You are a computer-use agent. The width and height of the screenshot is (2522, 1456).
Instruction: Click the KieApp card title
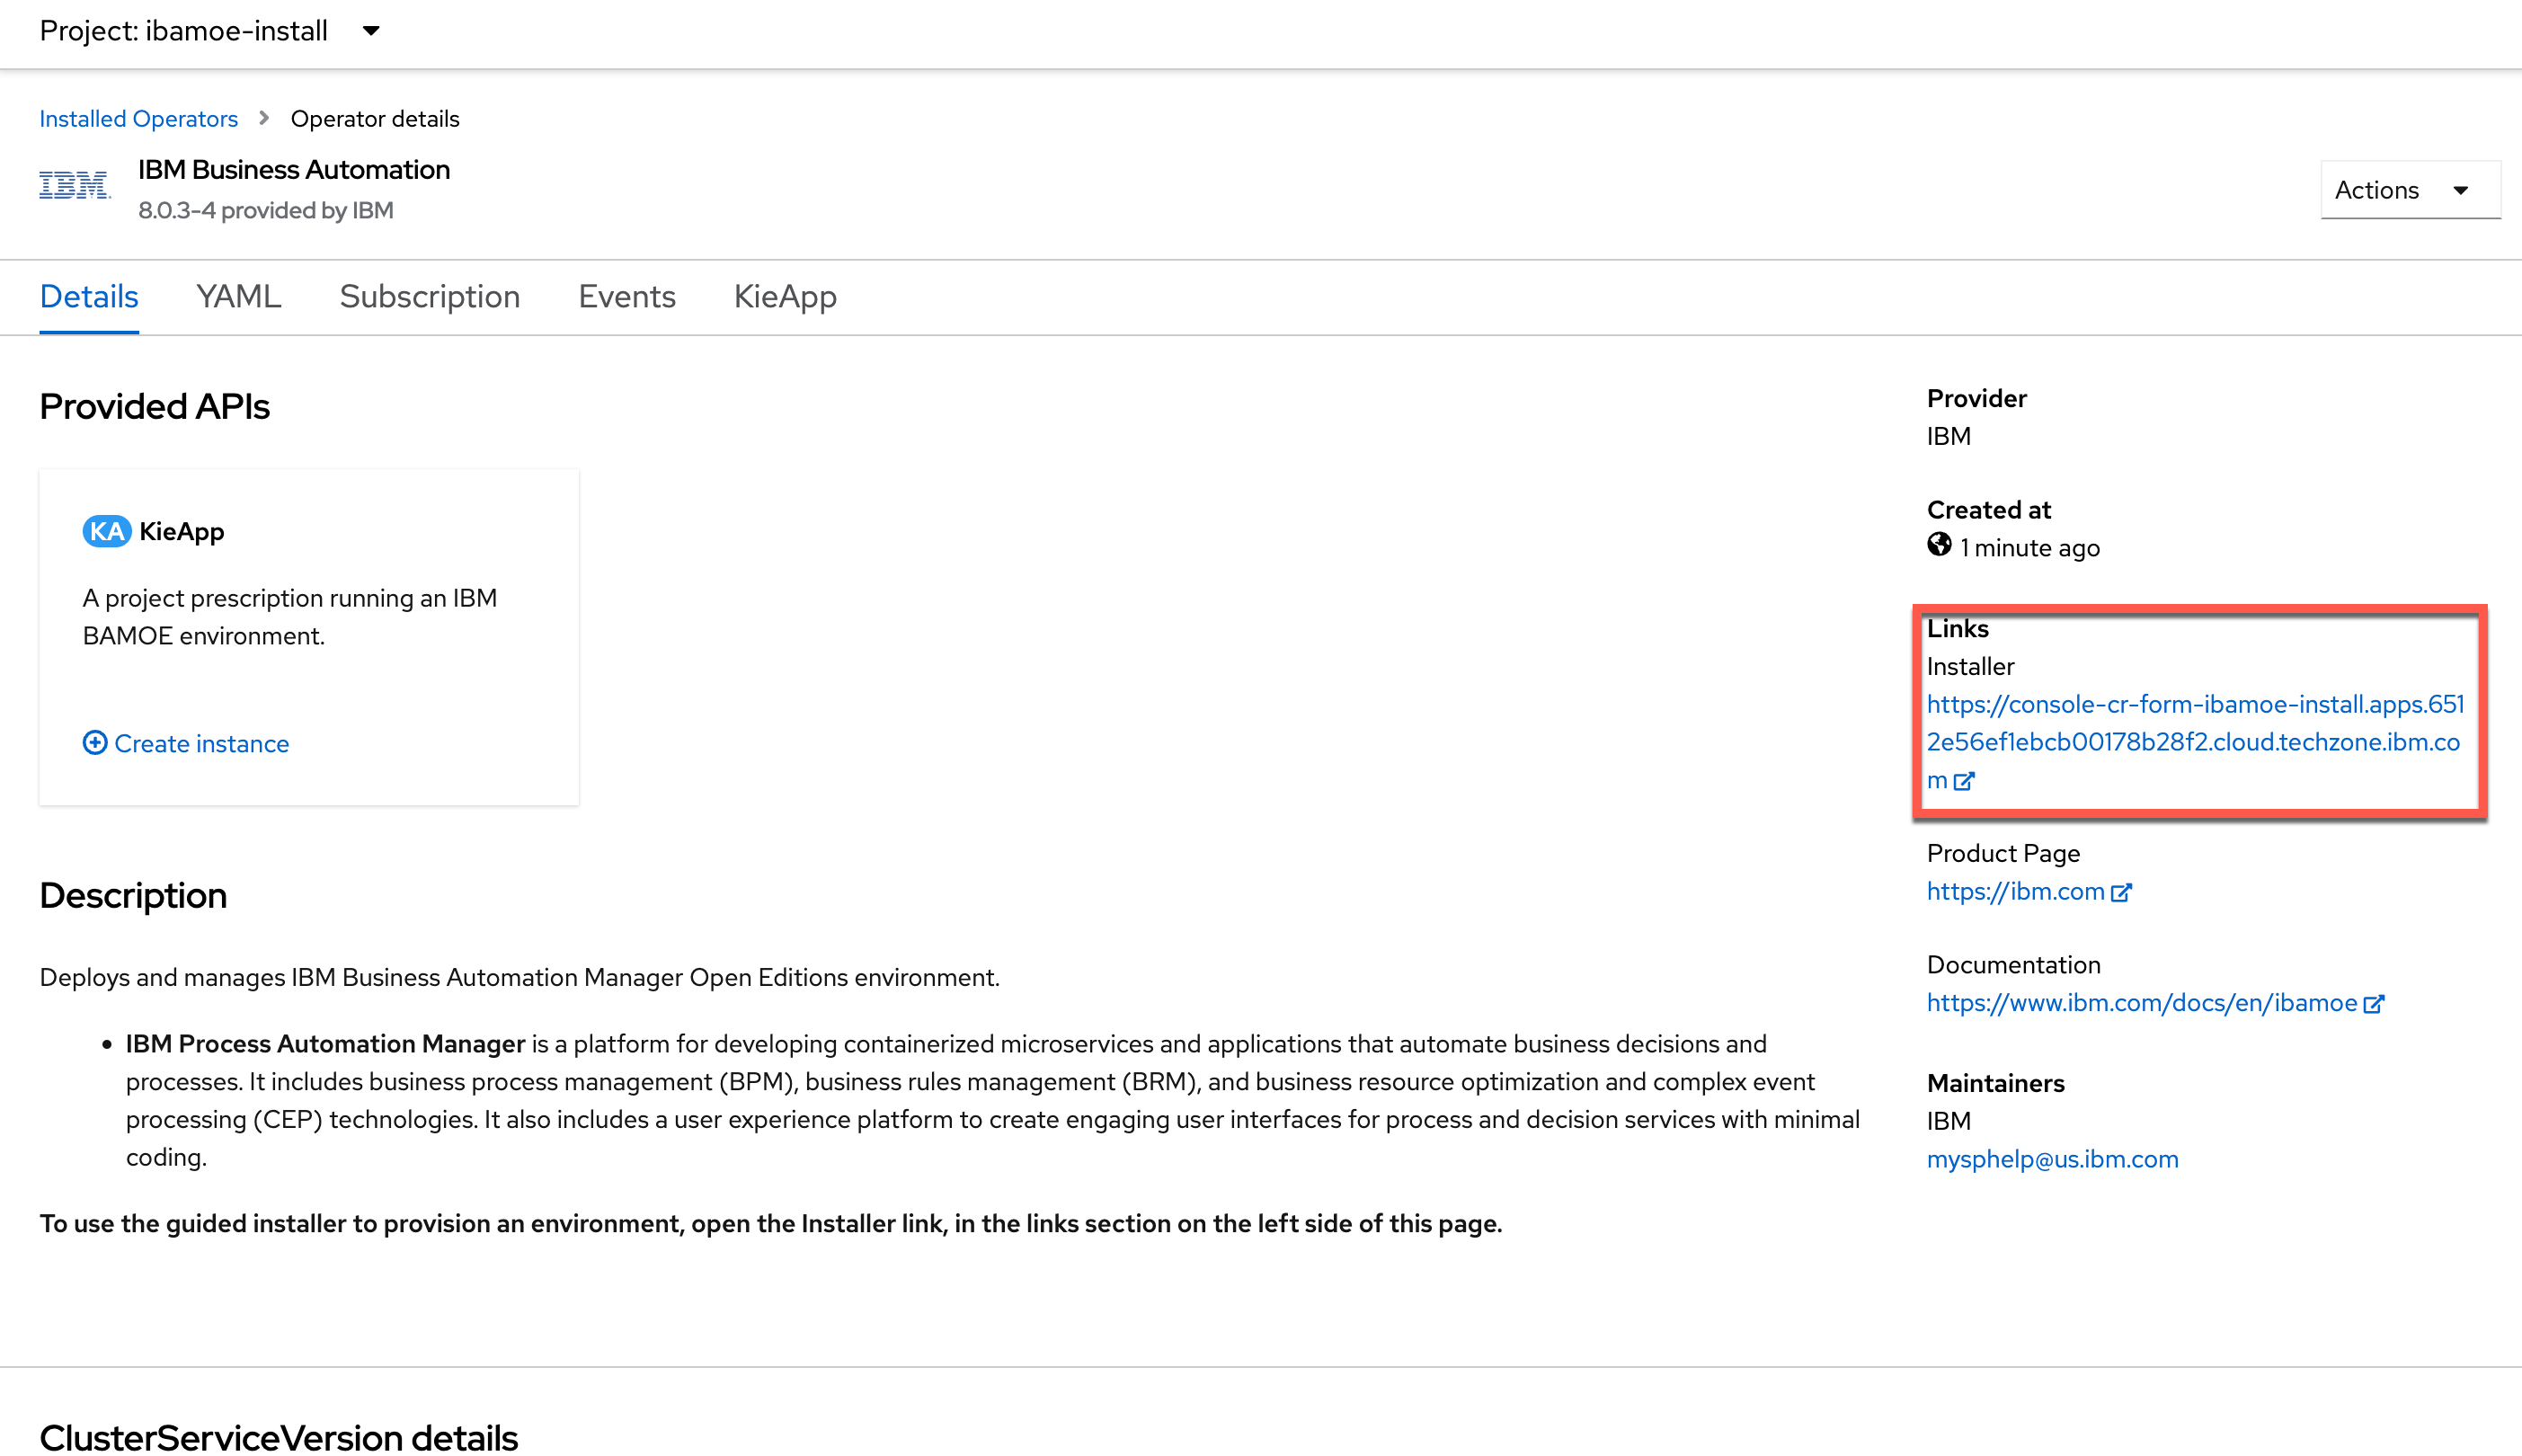pos(182,531)
